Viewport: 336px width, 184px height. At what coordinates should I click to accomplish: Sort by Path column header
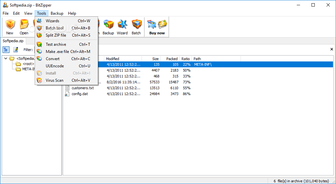point(216,59)
